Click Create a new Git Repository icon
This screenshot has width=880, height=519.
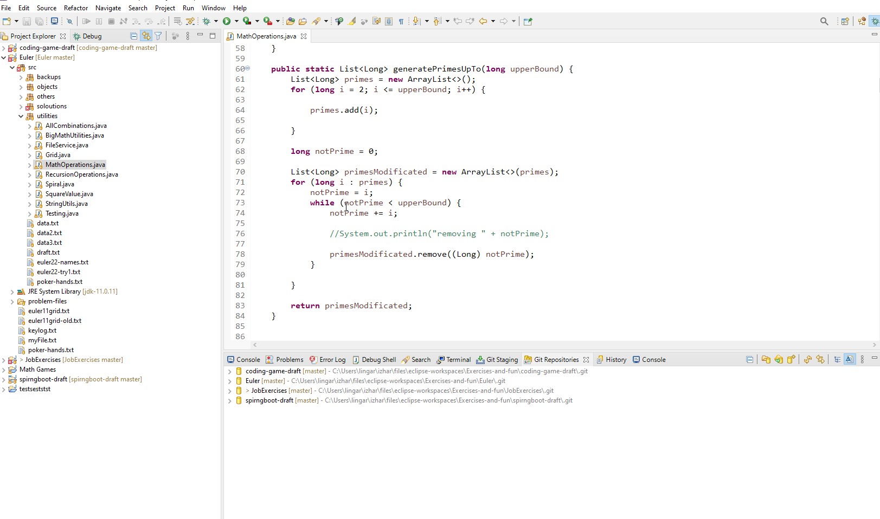(x=791, y=360)
